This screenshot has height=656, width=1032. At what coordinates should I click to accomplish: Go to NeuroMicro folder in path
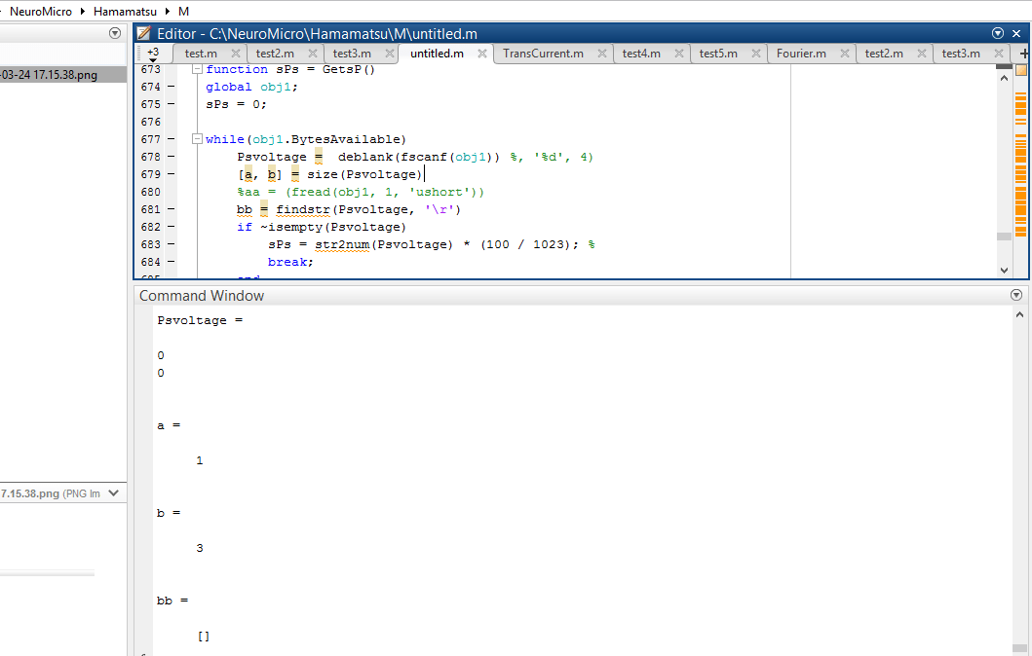(41, 11)
